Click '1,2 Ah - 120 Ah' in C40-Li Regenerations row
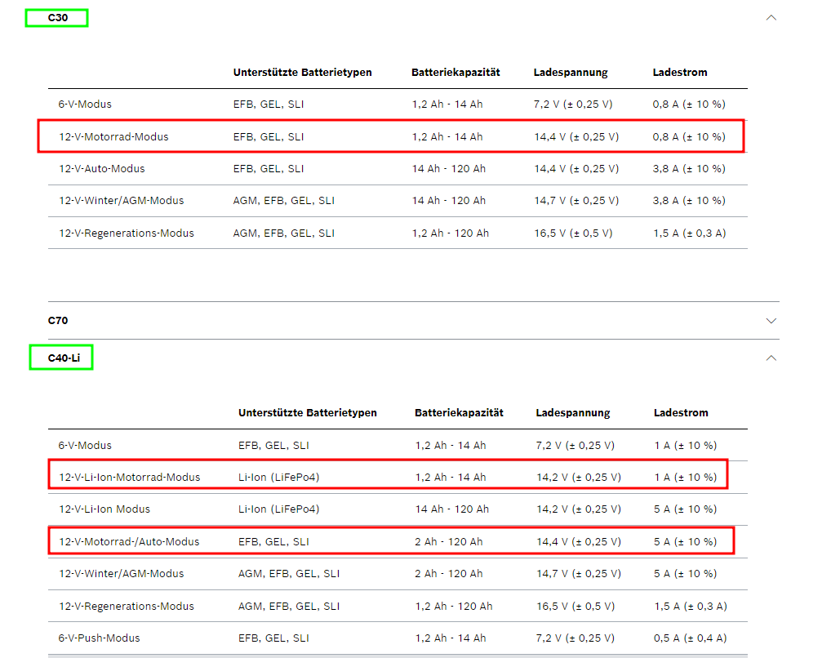The height and width of the screenshot is (658, 831). point(454,606)
